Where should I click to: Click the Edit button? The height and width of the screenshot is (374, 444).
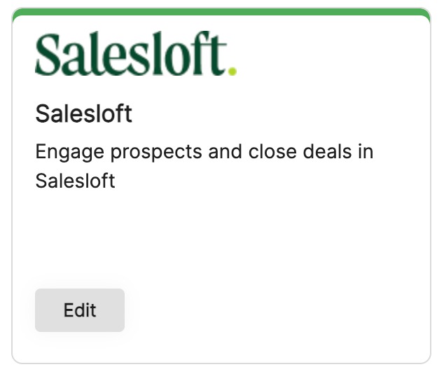click(x=80, y=310)
